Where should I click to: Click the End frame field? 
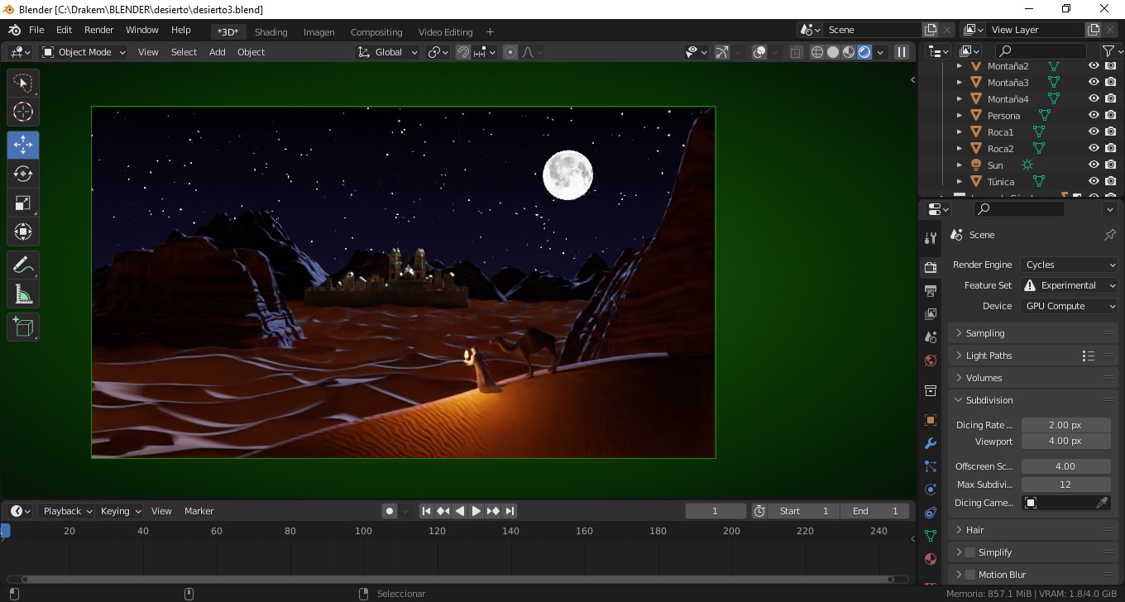click(x=875, y=511)
